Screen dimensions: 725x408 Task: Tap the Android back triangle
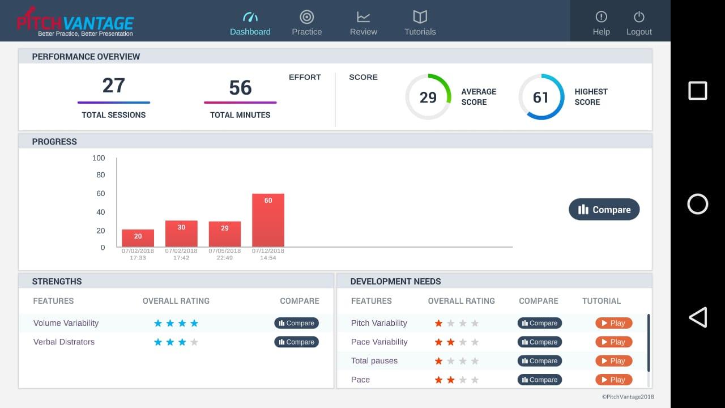[698, 317]
